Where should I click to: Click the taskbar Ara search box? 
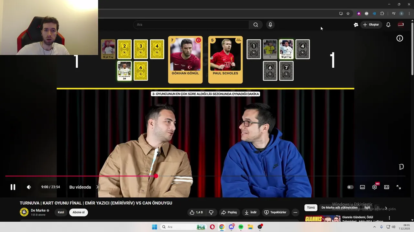pyautogui.click(x=183, y=227)
